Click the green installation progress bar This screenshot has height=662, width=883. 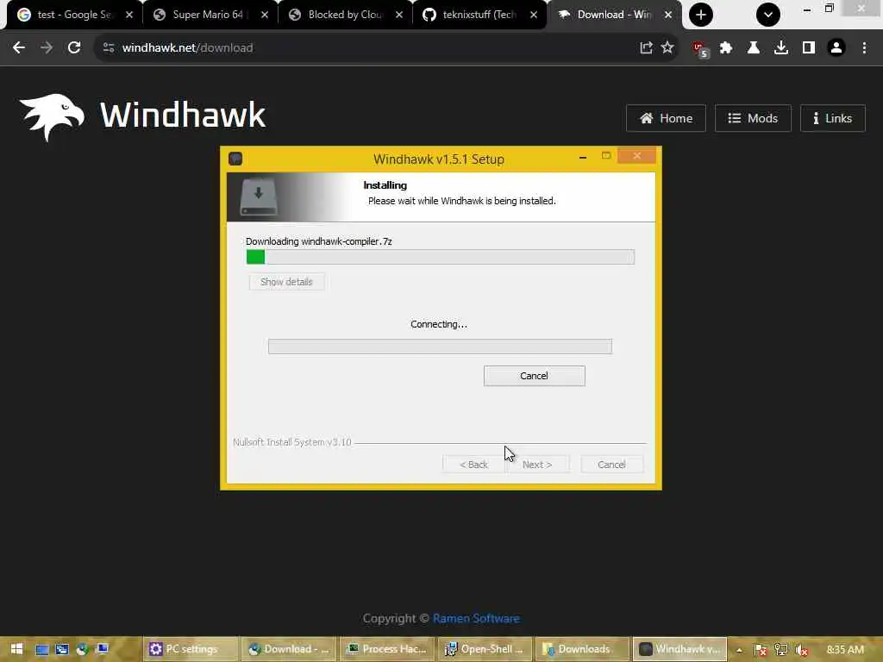(441, 257)
